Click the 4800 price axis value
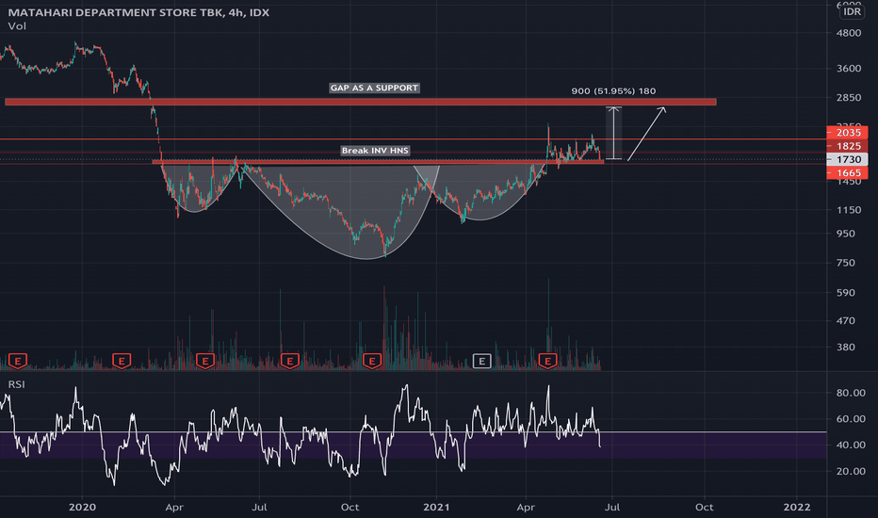878x518 pixels. click(849, 33)
